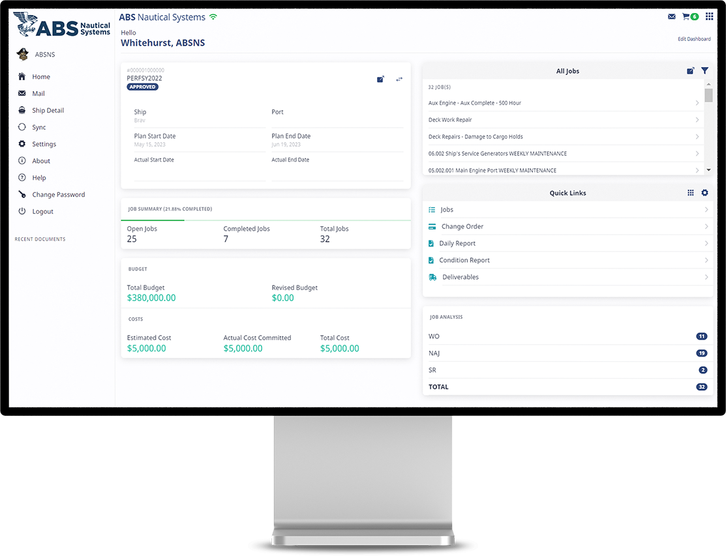The height and width of the screenshot is (556, 726).
Task: Click the Jobs checklist icon in Quick Links
Action: [x=432, y=209]
